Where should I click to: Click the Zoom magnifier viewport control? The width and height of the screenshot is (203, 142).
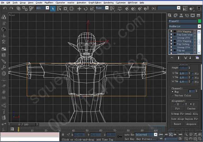pos(186,134)
